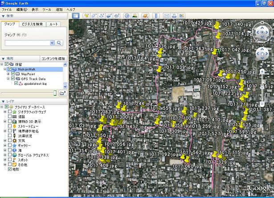Collapse the 場所 places panel triangle
This screenshot has height=198, width=274.
(3, 59)
